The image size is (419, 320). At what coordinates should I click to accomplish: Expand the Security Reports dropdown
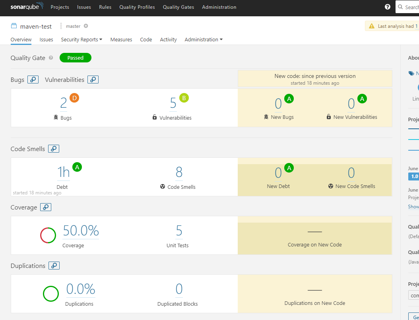(81, 39)
